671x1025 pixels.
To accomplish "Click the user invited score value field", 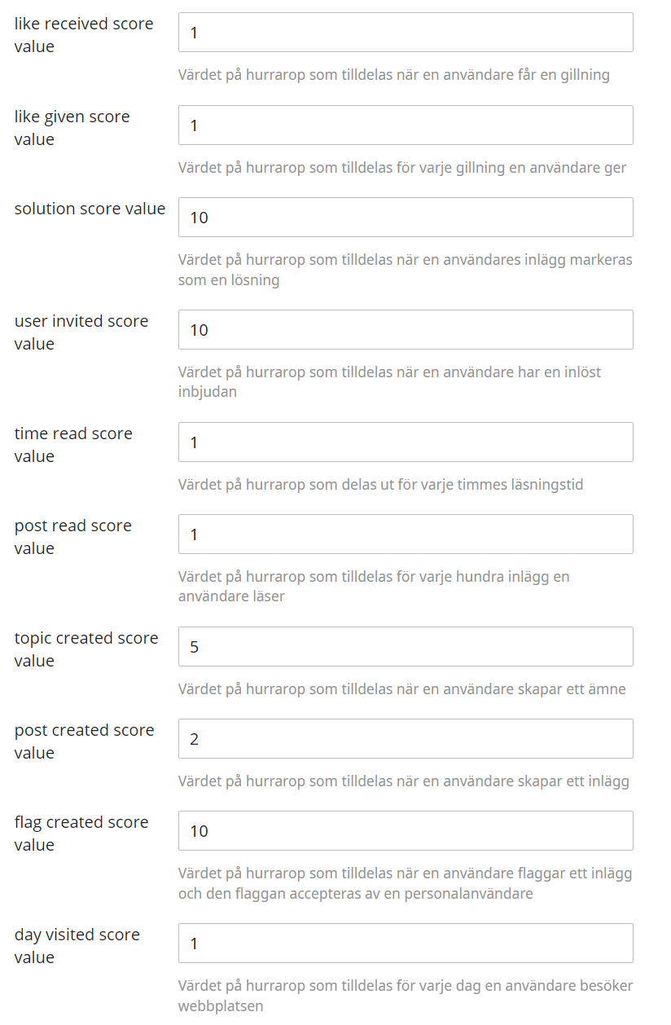I will click(x=406, y=330).
